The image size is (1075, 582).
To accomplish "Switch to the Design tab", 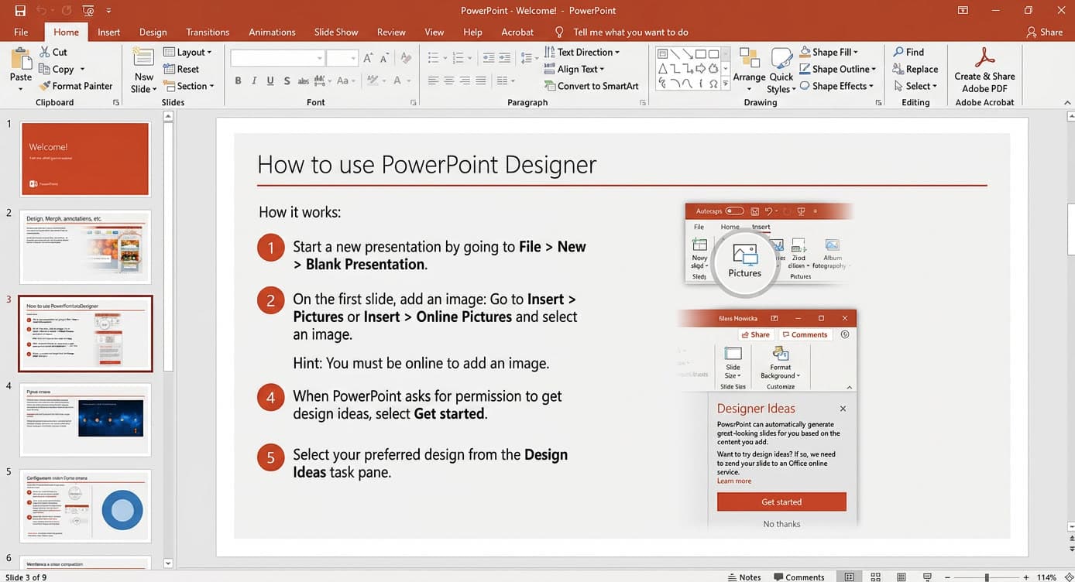I will pyautogui.click(x=153, y=33).
